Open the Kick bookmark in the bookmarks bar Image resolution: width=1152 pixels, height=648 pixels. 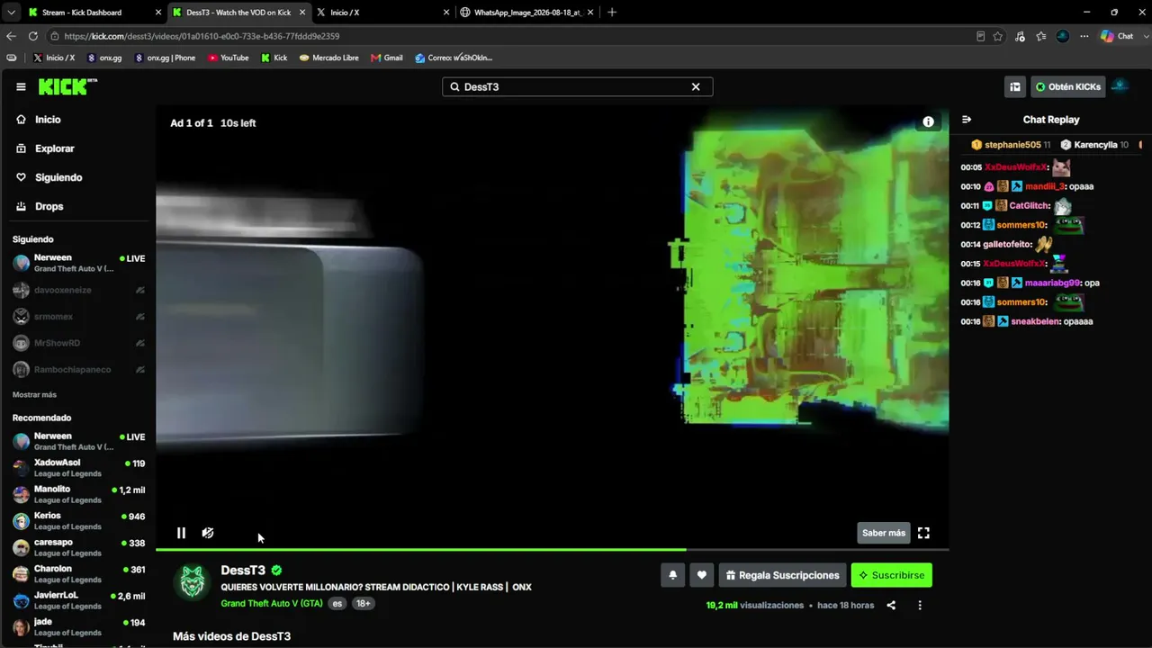click(x=274, y=58)
